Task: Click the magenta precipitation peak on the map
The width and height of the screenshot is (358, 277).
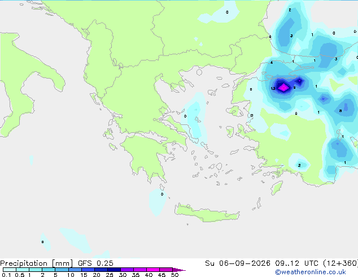Action: pos(283,88)
